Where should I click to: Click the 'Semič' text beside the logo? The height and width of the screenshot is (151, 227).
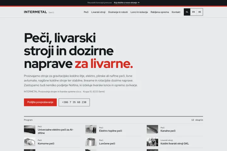click(51, 13)
